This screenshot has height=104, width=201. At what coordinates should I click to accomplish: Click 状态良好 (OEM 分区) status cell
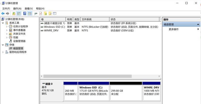point(122,31)
